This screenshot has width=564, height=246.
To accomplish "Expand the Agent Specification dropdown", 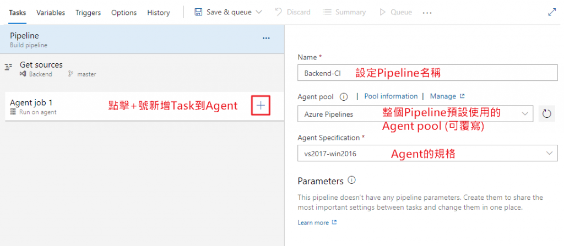I will click(x=549, y=154).
